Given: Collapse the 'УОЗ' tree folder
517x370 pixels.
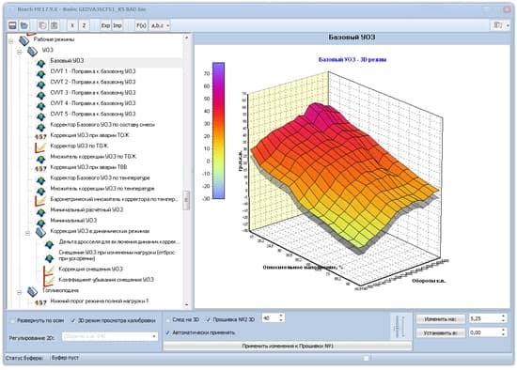Looking at the screenshot, I should (x=19, y=52).
